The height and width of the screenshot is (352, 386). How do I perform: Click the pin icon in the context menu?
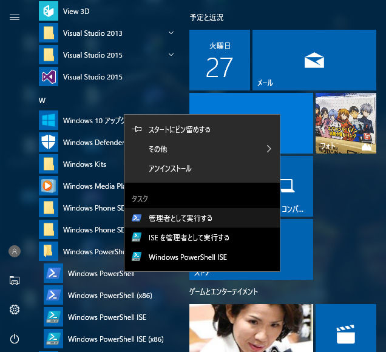click(137, 129)
